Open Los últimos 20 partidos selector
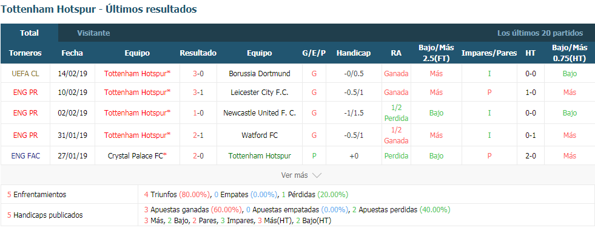This screenshot has width=595, height=228. click(x=540, y=33)
